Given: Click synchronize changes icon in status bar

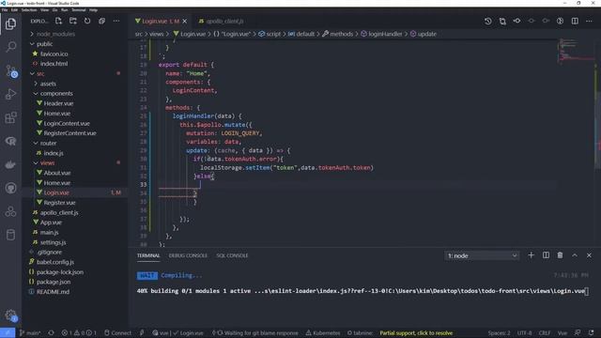Looking at the screenshot, I should coord(51,333).
